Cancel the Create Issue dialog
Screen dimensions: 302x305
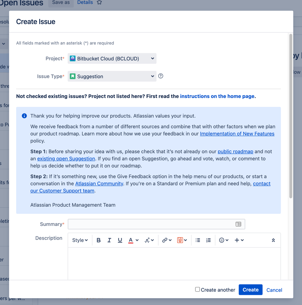pyautogui.click(x=274, y=290)
